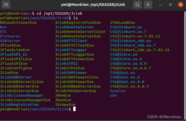
Task: Click the Firmwares directory name
Action: click(x=10, y=36)
